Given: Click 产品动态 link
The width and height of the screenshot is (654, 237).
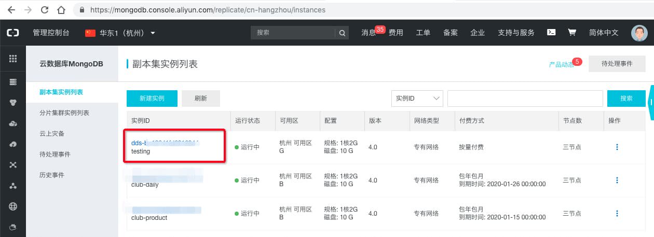Looking at the screenshot, I should 561,65.
